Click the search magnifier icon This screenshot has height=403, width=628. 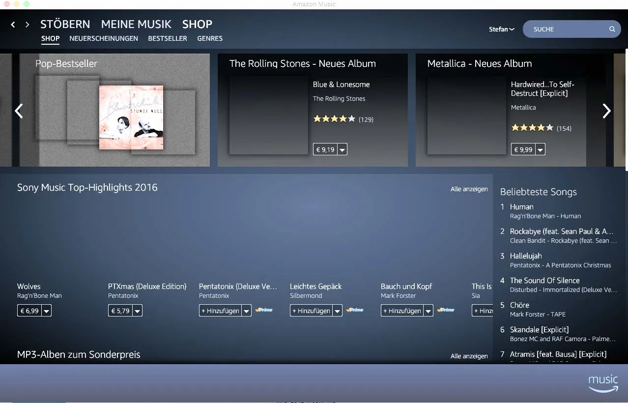click(x=612, y=29)
